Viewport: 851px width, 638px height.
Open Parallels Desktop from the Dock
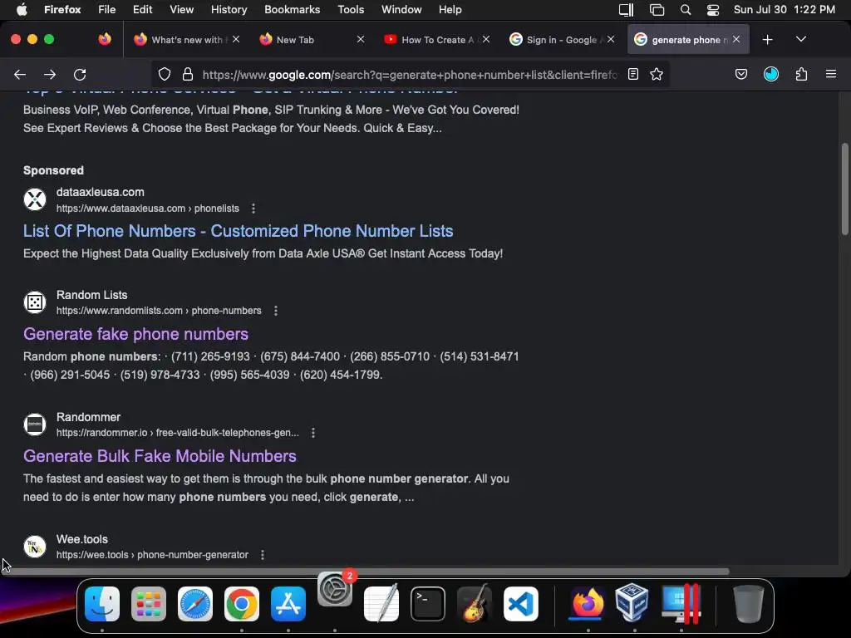pyautogui.click(x=681, y=604)
